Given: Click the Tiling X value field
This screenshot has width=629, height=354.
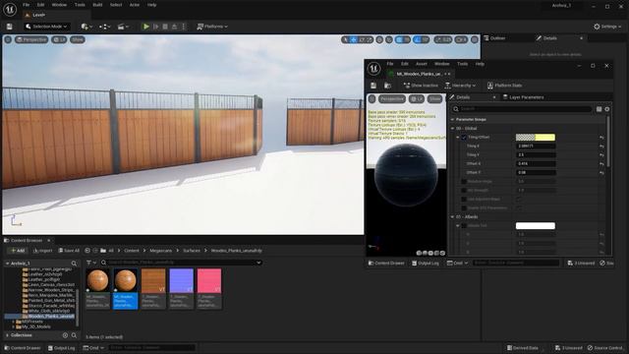Looking at the screenshot, I should [536, 147].
